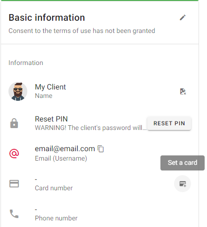This screenshot has height=227, width=207.
Task: Click the Set a card icon button
Action: click(x=183, y=184)
